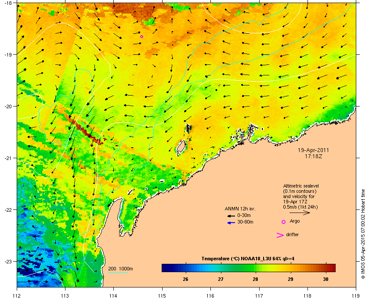Click the '0.5m/s (1kt 24h)' scale text
Image resolution: width=369 pixels, height=298 pixels.
300,207
